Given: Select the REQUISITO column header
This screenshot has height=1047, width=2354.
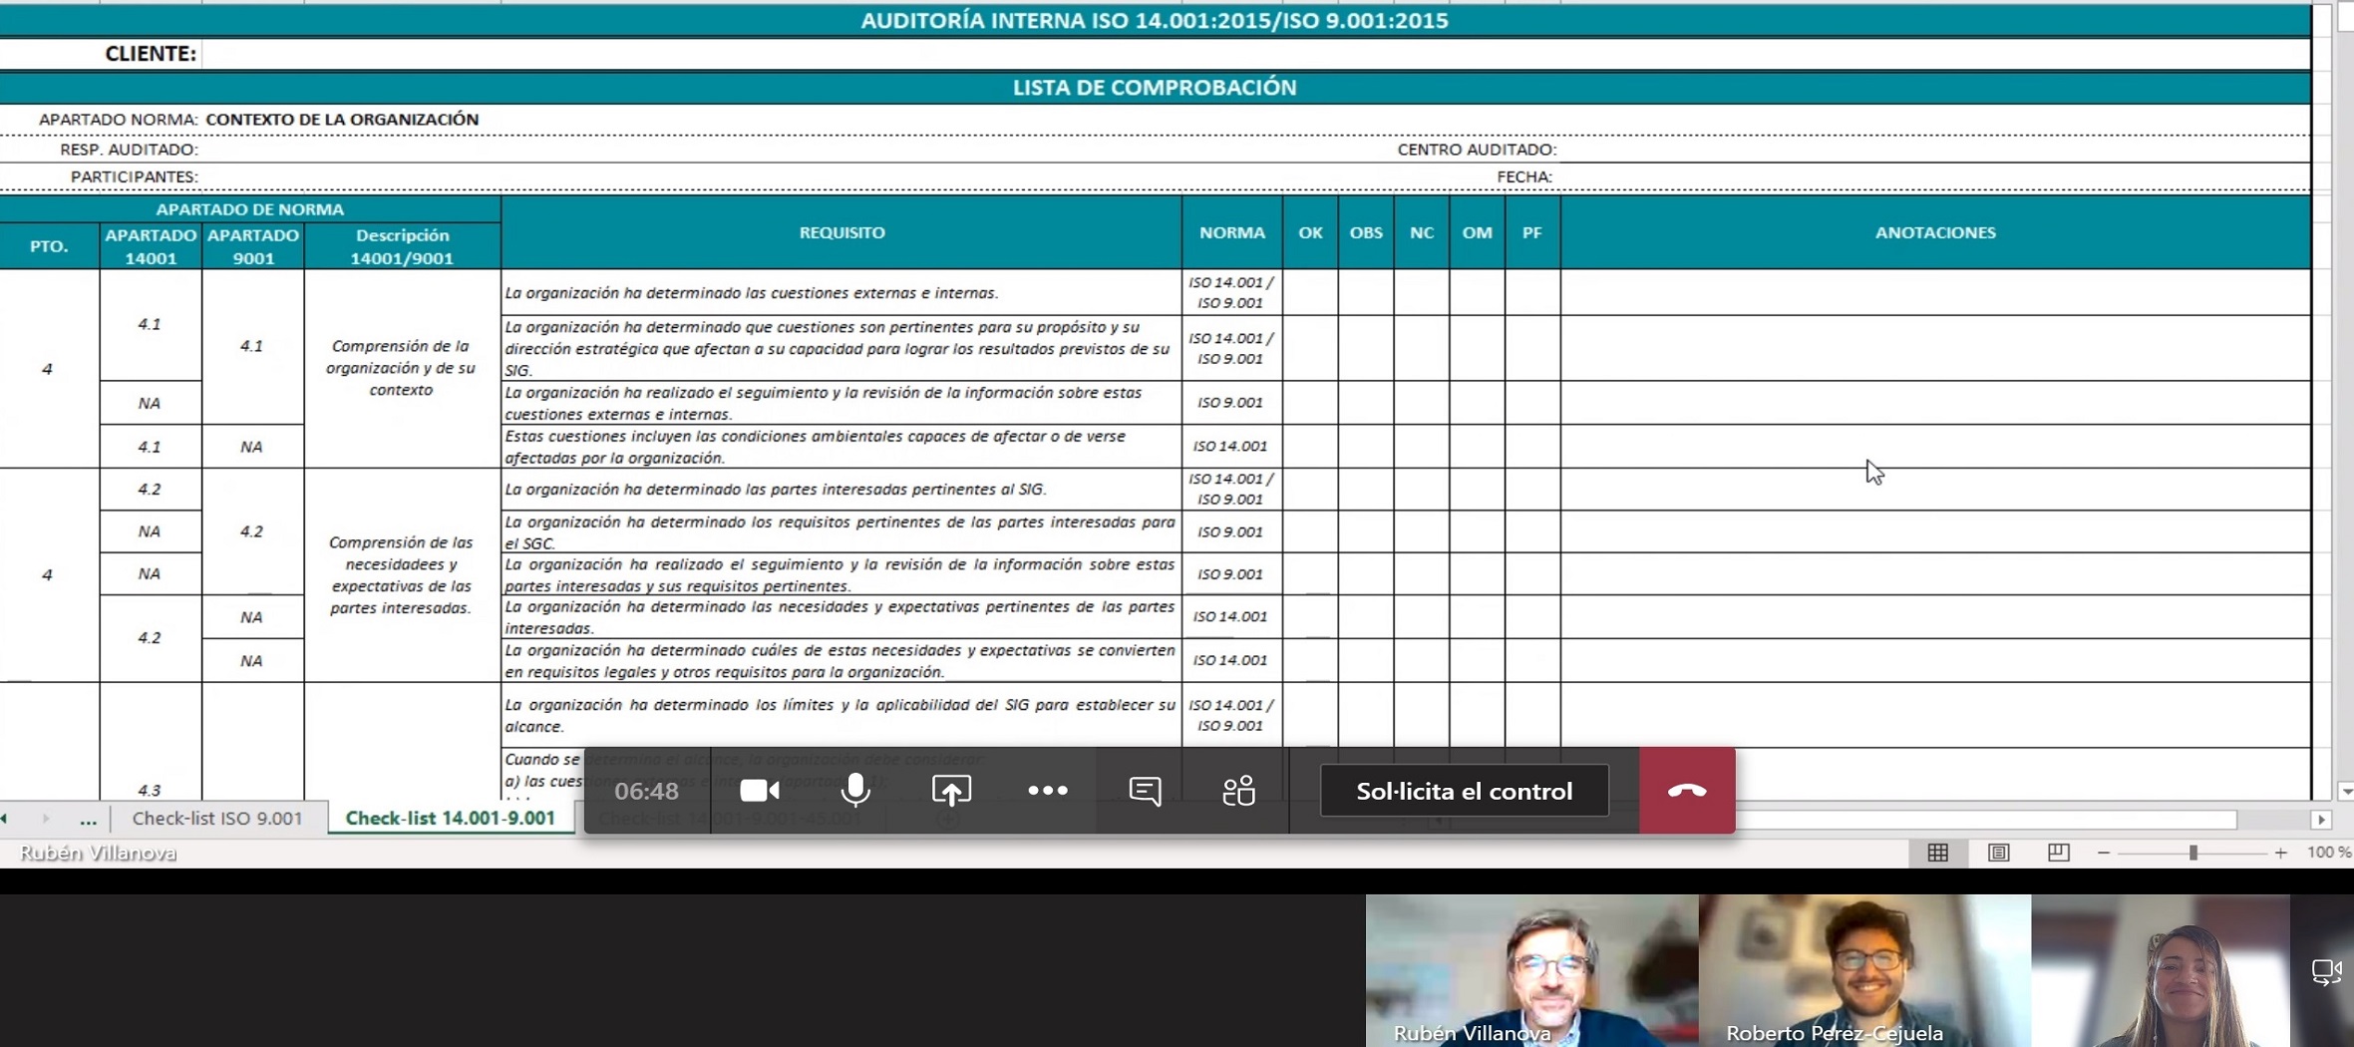Looking at the screenshot, I should 841,232.
